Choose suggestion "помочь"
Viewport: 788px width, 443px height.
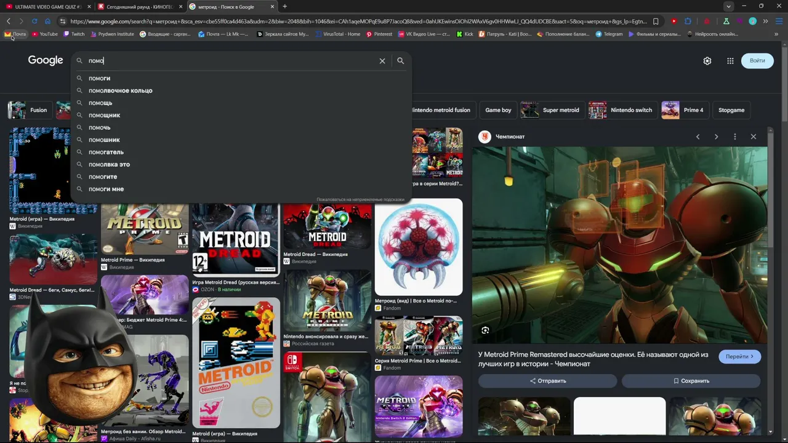click(241, 127)
